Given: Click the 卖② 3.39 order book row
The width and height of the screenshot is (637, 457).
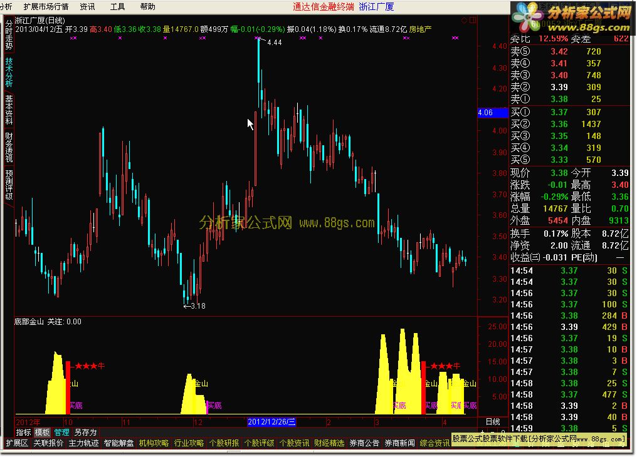Looking at the screenshot, I should tap(569, 87).
